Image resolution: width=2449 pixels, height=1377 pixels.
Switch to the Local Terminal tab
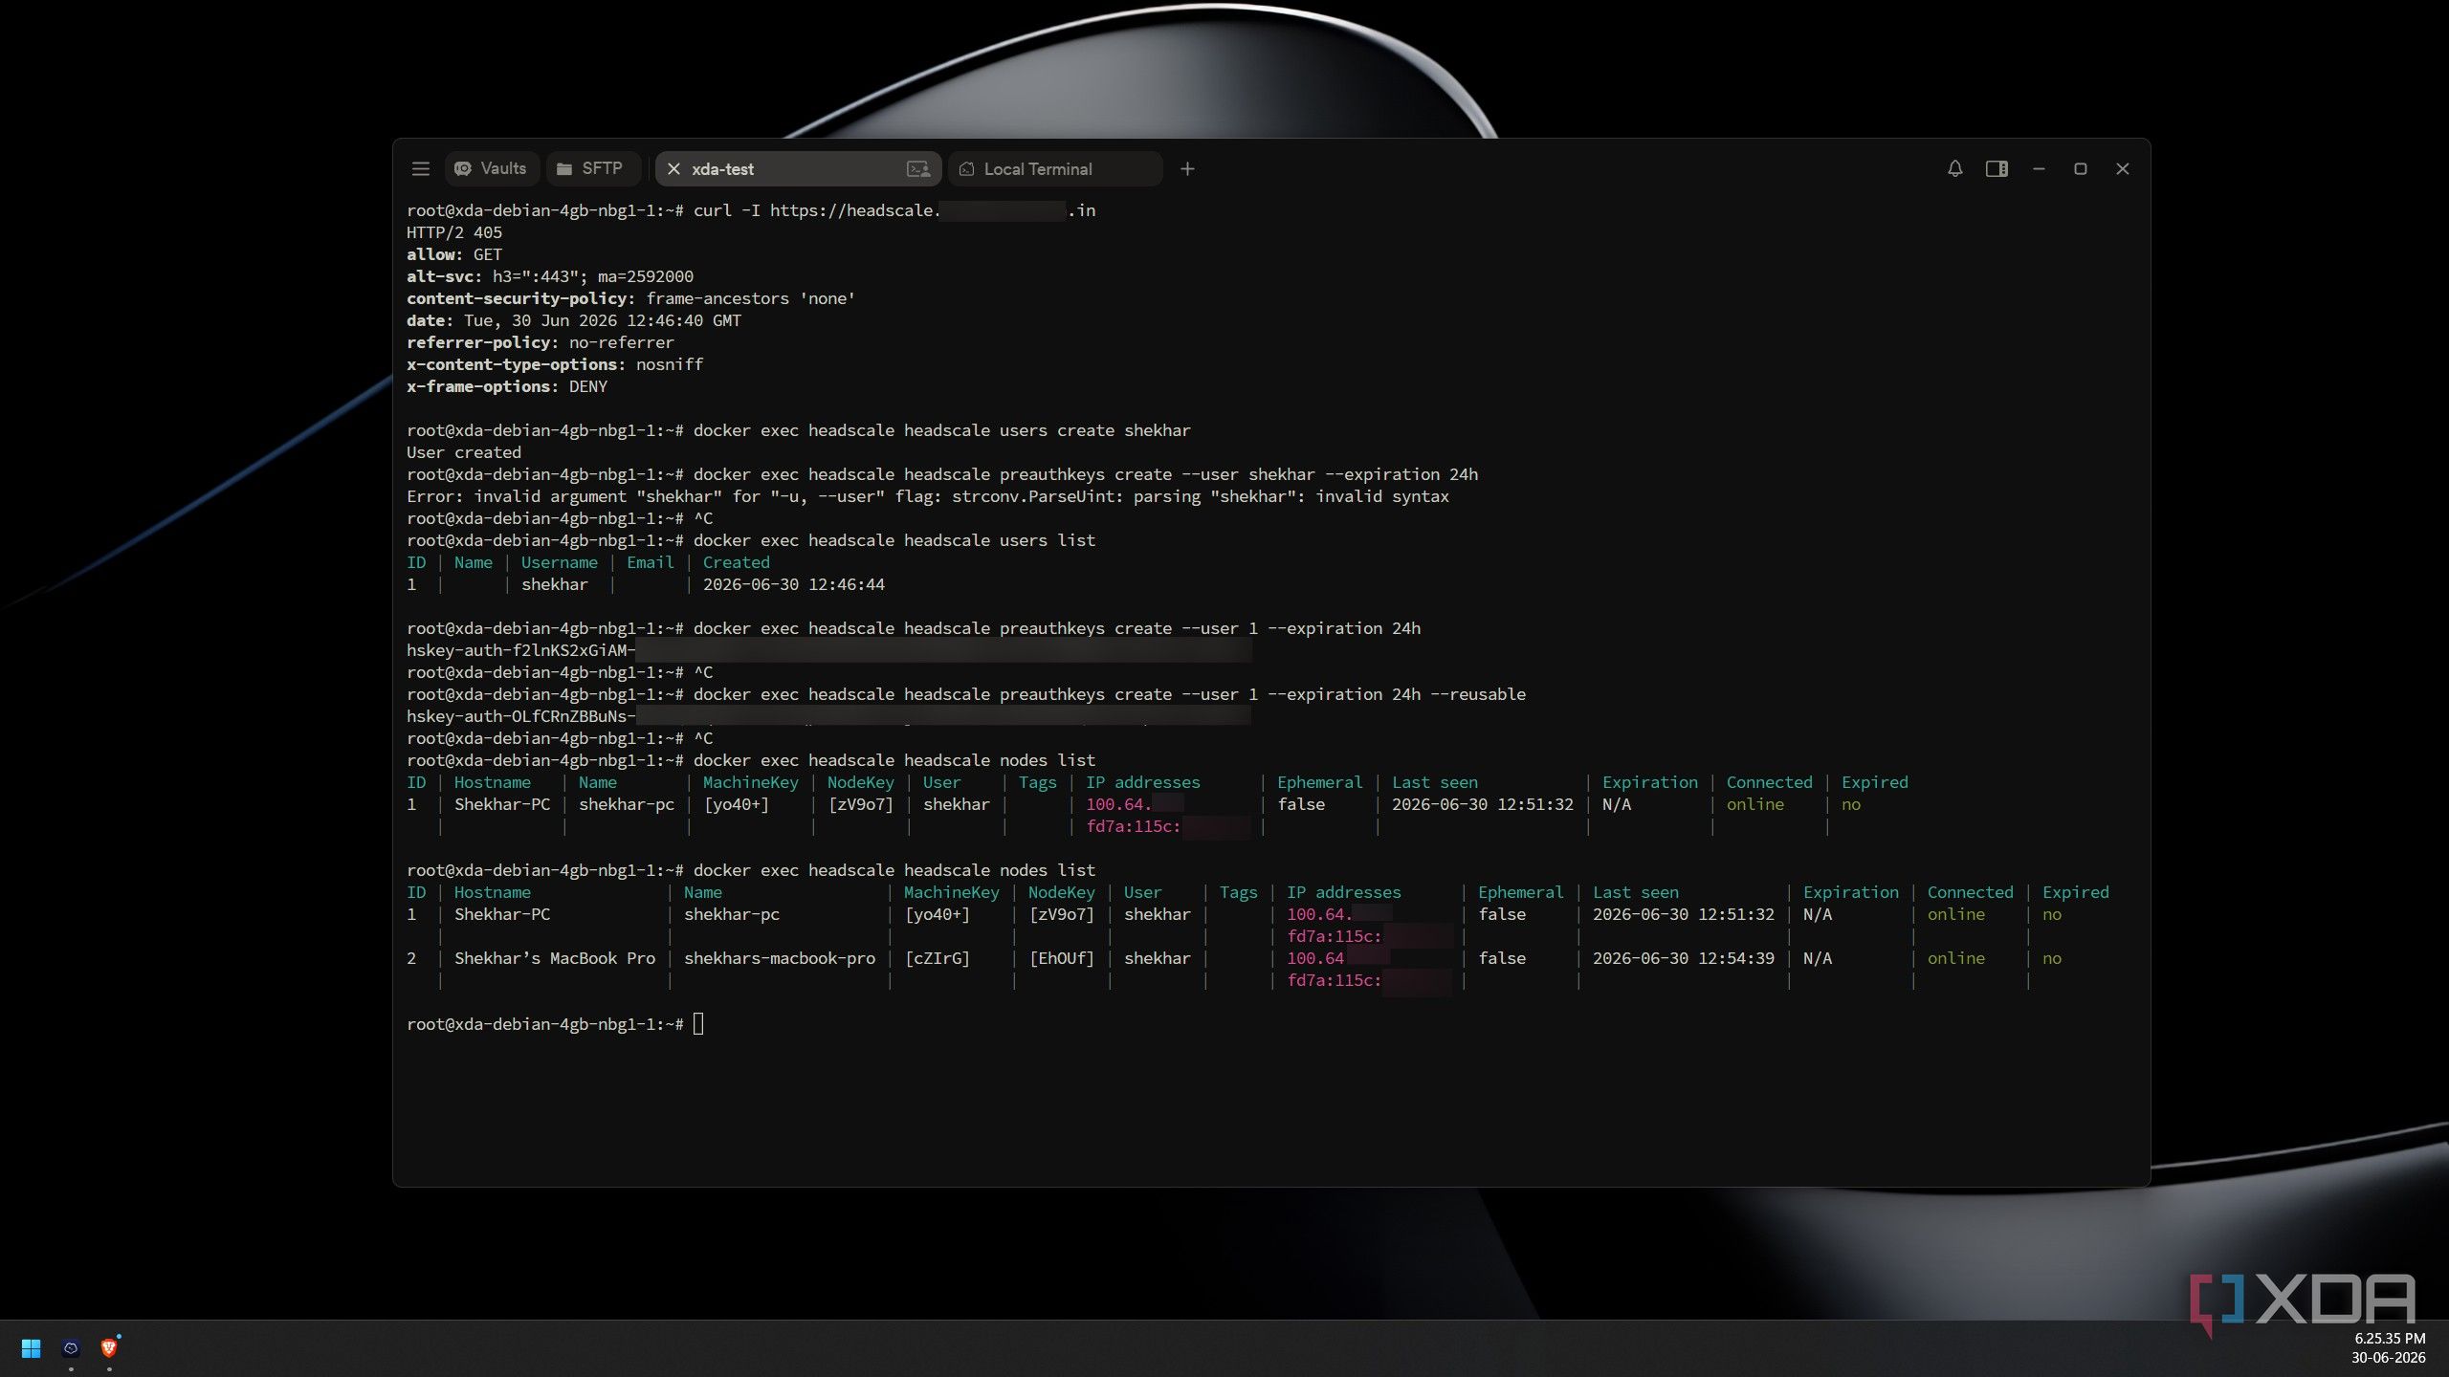click(x=1055, y=169)
